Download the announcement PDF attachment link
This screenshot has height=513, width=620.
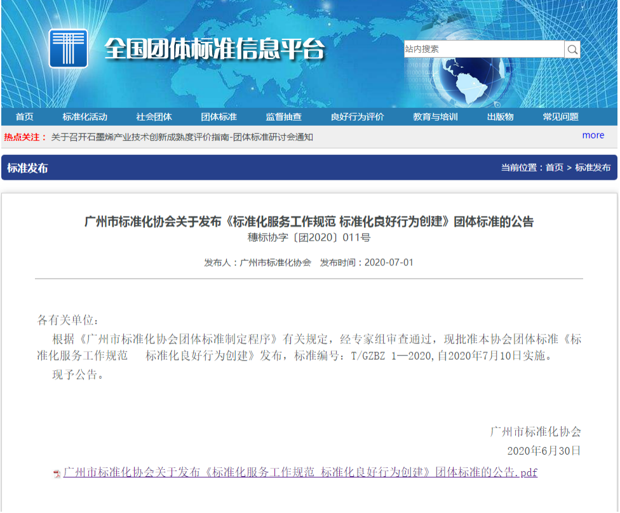pos(300,472)
